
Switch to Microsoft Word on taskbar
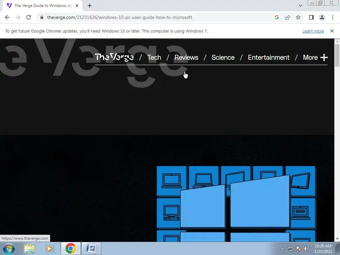[x=91, y=248]
